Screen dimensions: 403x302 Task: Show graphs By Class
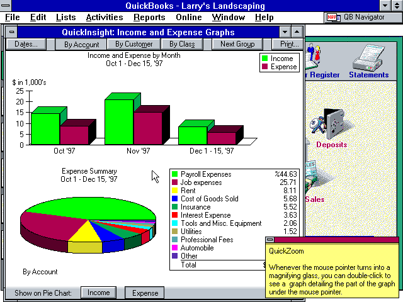[x=182, y=44]
